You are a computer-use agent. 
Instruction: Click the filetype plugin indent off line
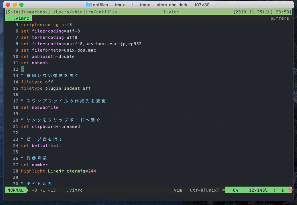point(56,88)
